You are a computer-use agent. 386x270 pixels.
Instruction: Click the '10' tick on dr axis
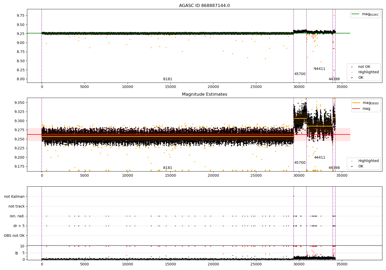(22, 246)
